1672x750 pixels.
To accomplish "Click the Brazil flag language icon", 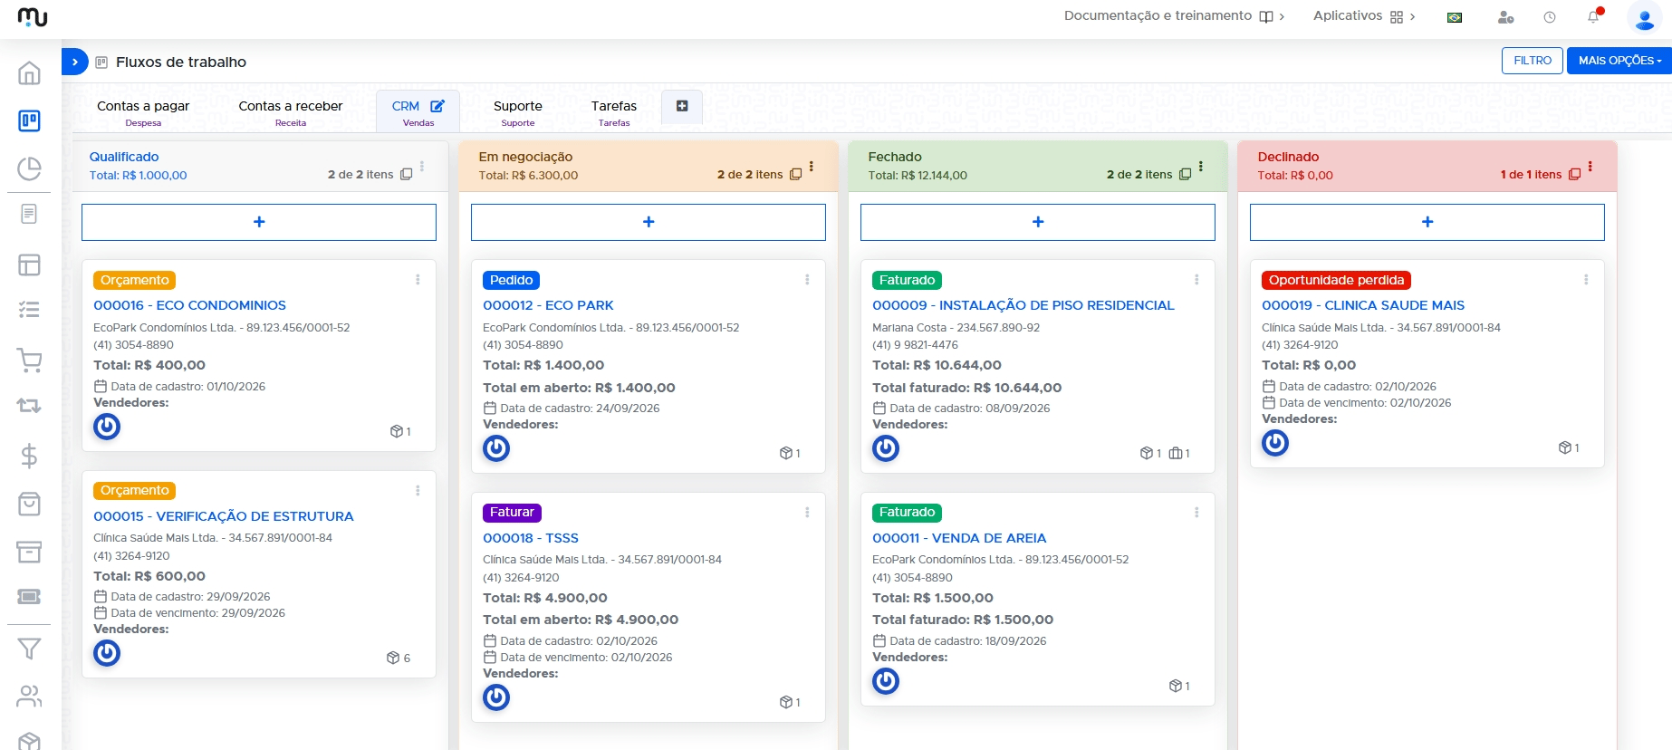I will 1455,17.
